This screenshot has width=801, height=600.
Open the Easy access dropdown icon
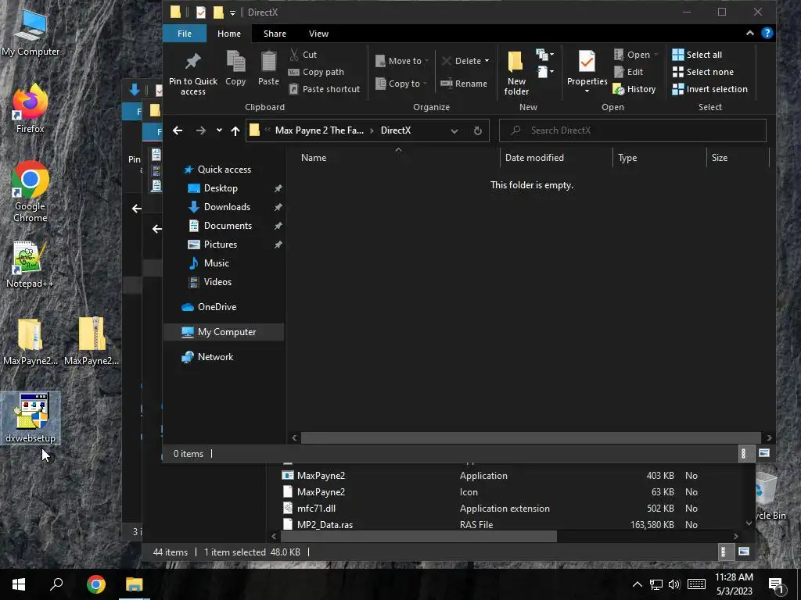coord(544,72)
